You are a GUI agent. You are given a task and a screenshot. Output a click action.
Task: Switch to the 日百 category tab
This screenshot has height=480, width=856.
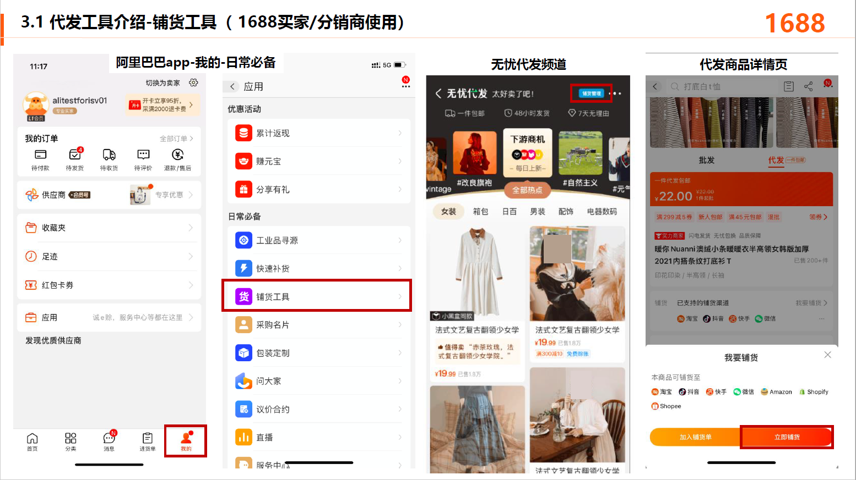[x=510, y=211]
